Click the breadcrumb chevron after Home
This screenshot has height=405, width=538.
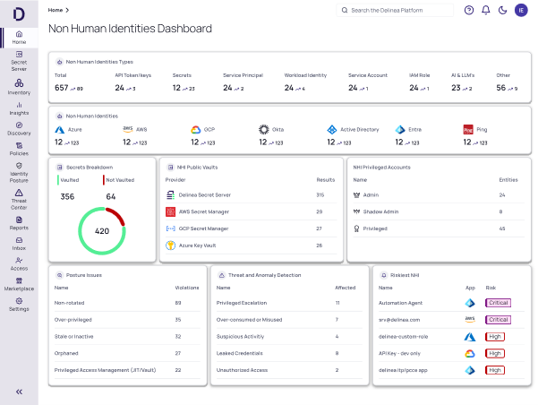tap(67, 11)
